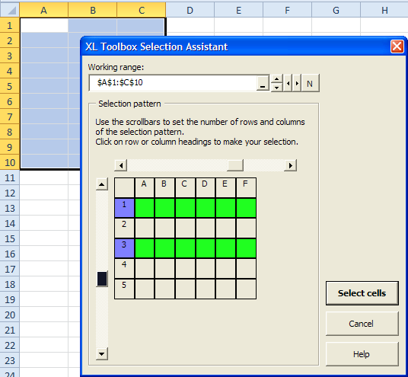Open Help for Selection Assistant
The height and width of the screenshot is (377, 408).
point(362,354)
